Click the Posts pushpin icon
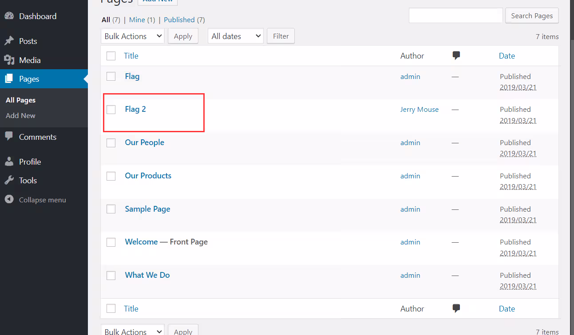The height and width of the screenshot is (335, 574). (x=9, y=41)
